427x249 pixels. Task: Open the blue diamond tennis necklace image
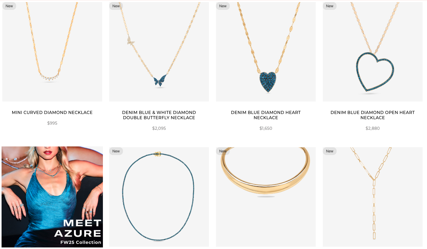point(159,197)
